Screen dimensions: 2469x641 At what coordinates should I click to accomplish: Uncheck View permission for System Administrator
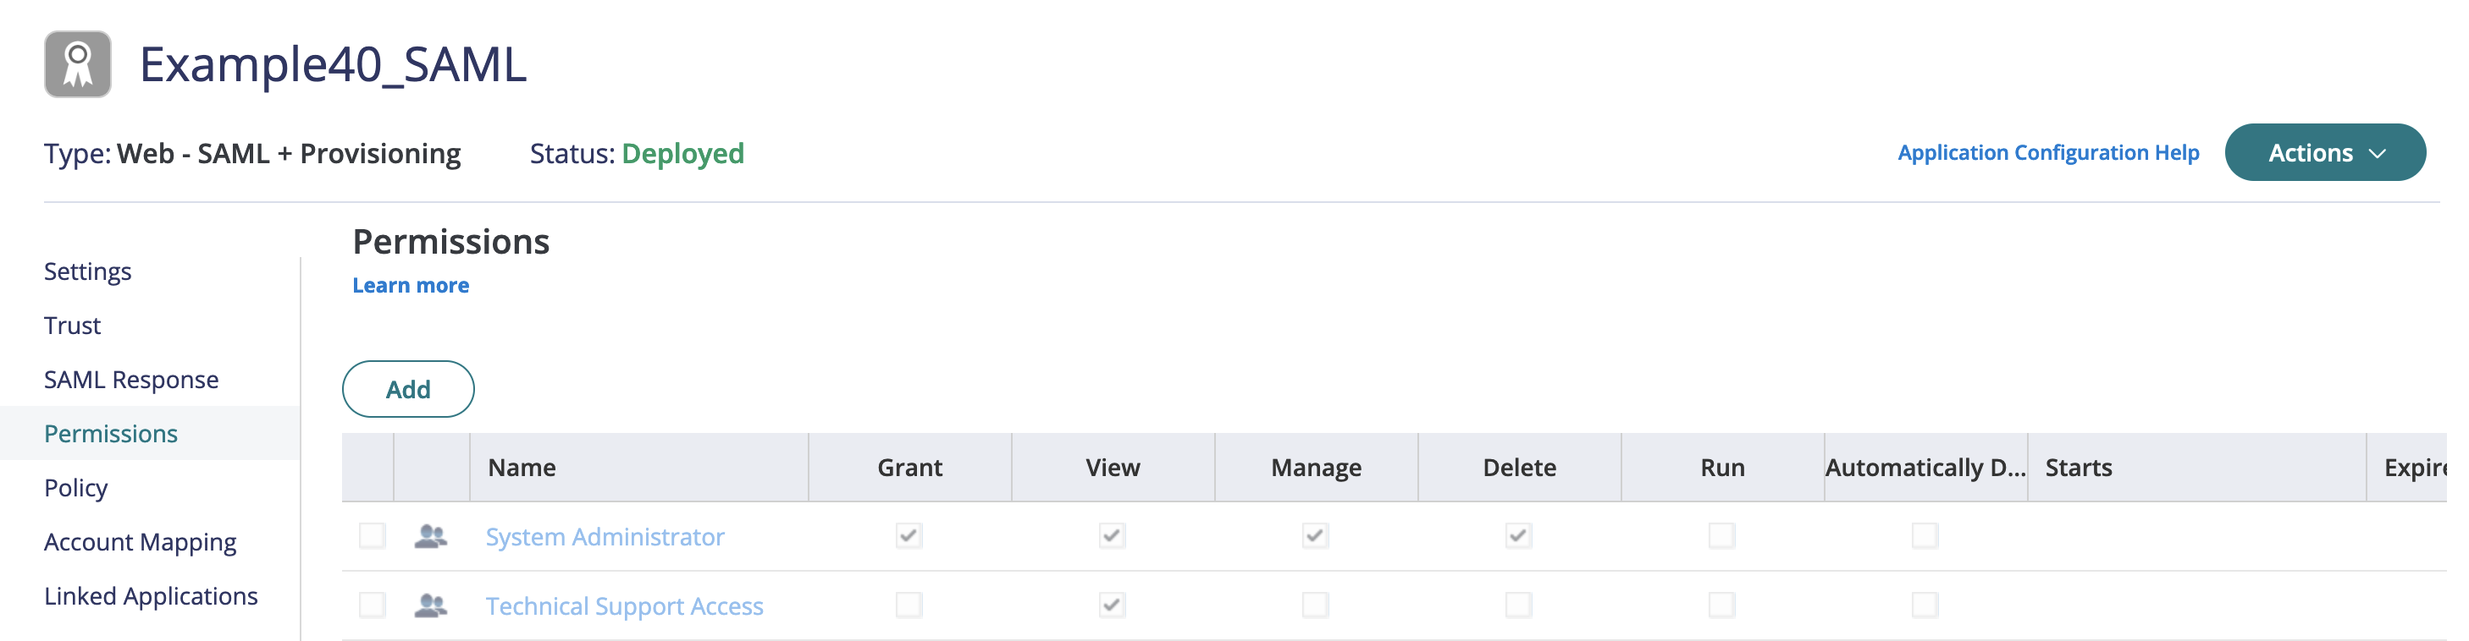(x=1112, y=536)
